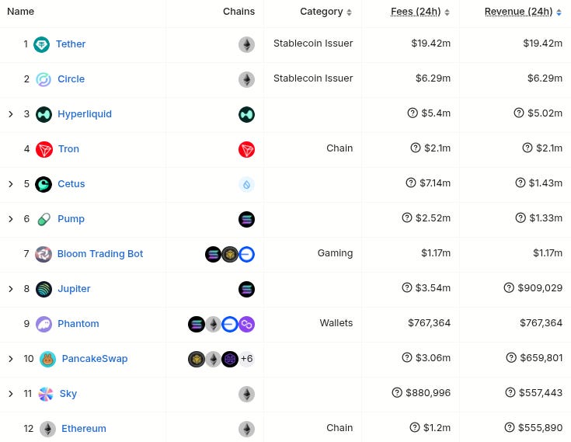Click Solana chain icon in Jupiter row
571x442 pixels.
point(246,289)
